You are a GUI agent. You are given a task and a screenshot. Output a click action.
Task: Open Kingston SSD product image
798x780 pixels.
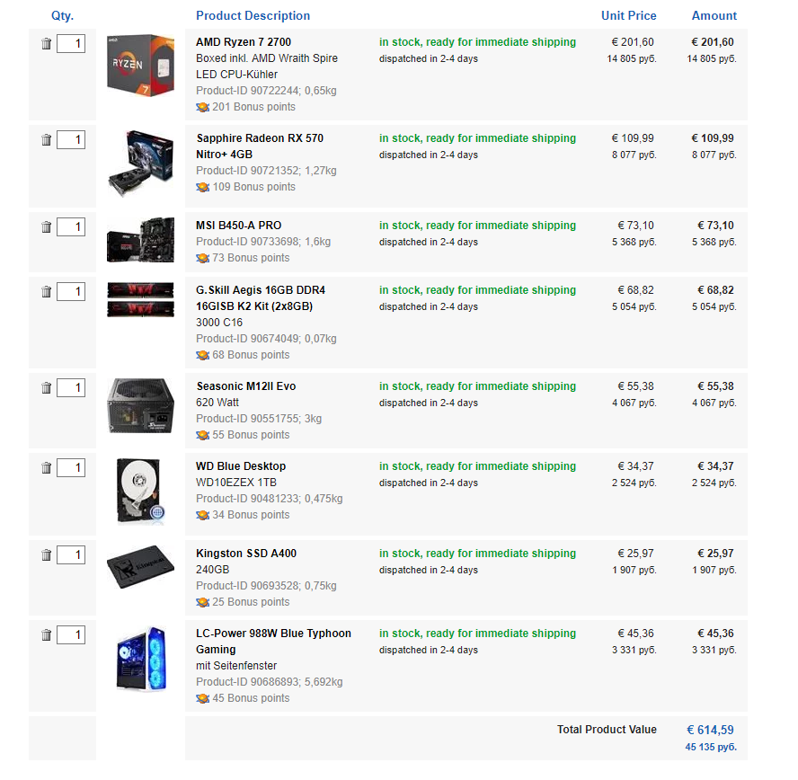[140, 566]
